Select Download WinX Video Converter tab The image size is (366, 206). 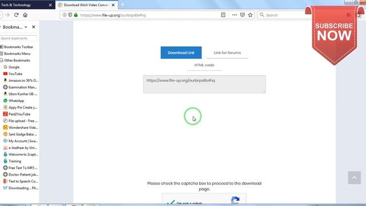click(86, 5)
